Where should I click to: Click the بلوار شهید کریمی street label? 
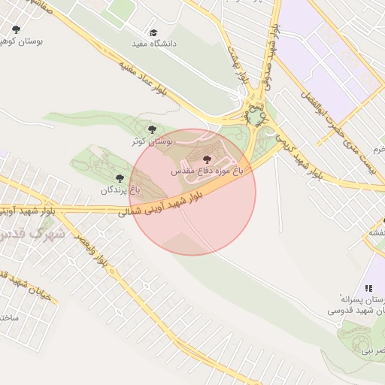299,157
